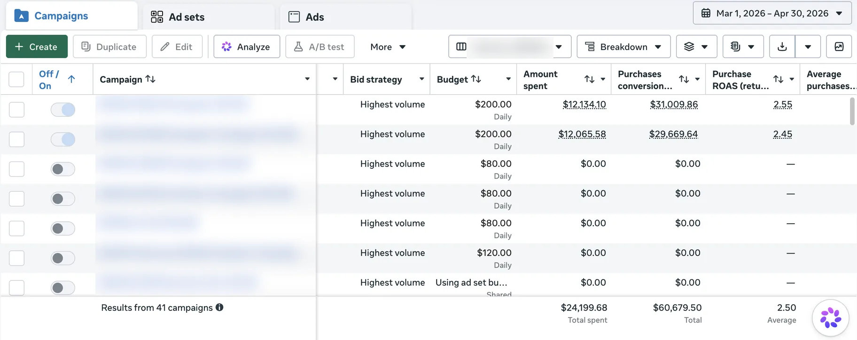Open the date range dropdown
This screenshot has height=340, width=857.
772,13
